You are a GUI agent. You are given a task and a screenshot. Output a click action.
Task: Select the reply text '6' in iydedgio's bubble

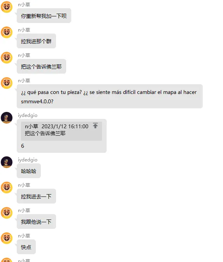[x=23, y=146]
